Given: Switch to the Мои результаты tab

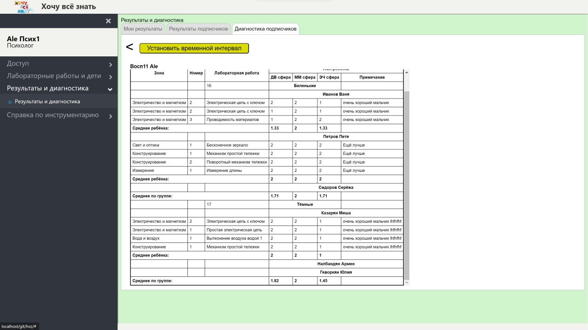Looking at the screenshot, I should tap(143, 29).
